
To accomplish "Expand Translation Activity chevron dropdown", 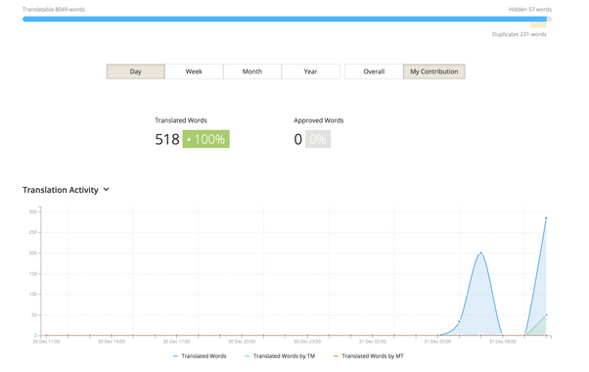I will [x=107, y=189].
